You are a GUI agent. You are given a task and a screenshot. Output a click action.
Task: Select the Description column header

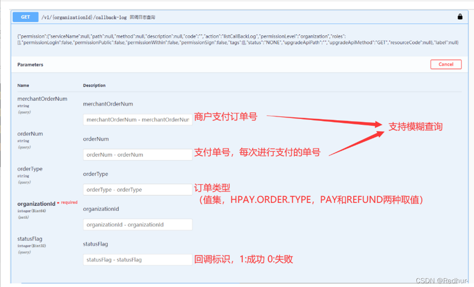(94, 86)
